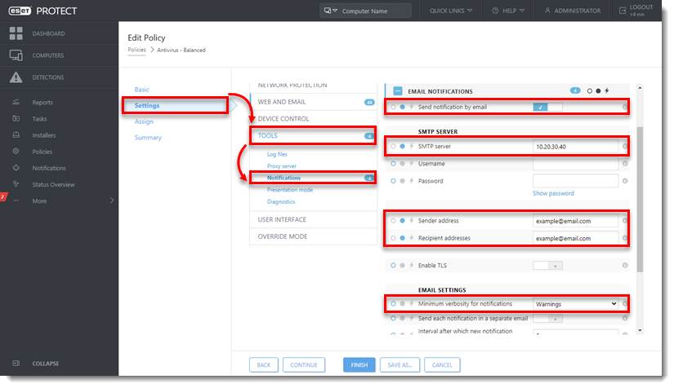This screenshot has height=388, width=674.
Task: Toggle the Enable TLS switch
Action: [x=547, y=266]
